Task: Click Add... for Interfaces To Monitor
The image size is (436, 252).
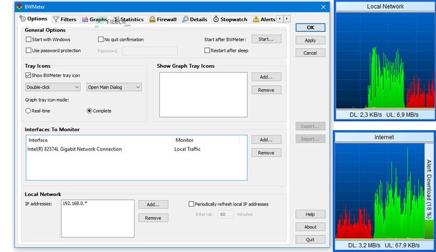Action: tap(267, 140)
